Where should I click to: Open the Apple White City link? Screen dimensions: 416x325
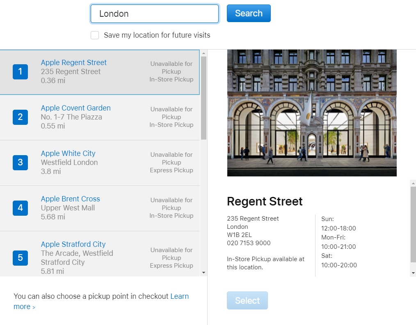68,153
